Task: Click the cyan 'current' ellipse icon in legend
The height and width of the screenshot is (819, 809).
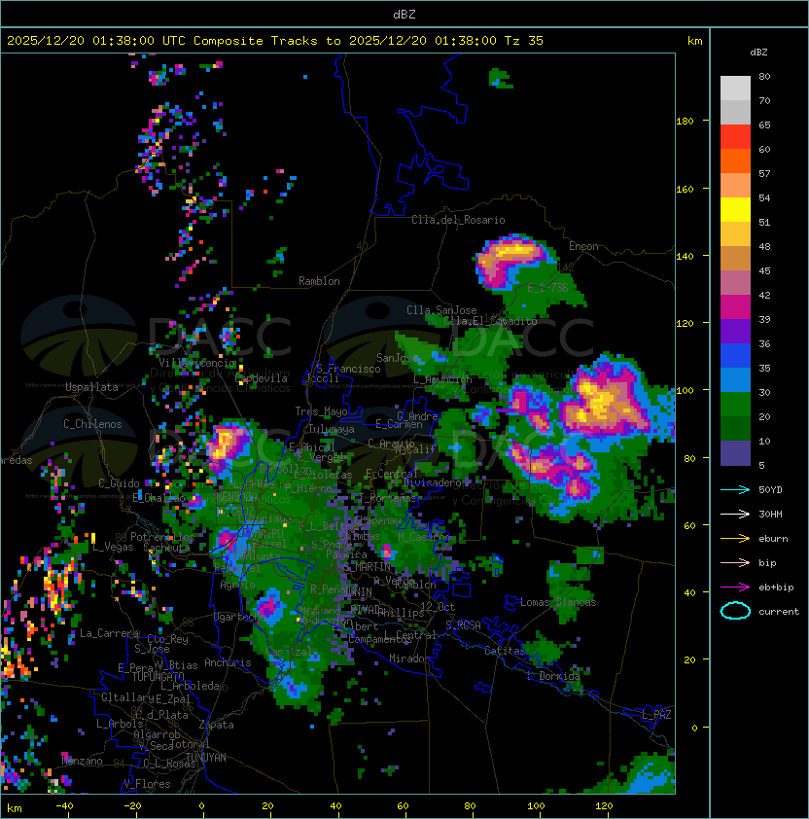Action: (x=735, y=611)
